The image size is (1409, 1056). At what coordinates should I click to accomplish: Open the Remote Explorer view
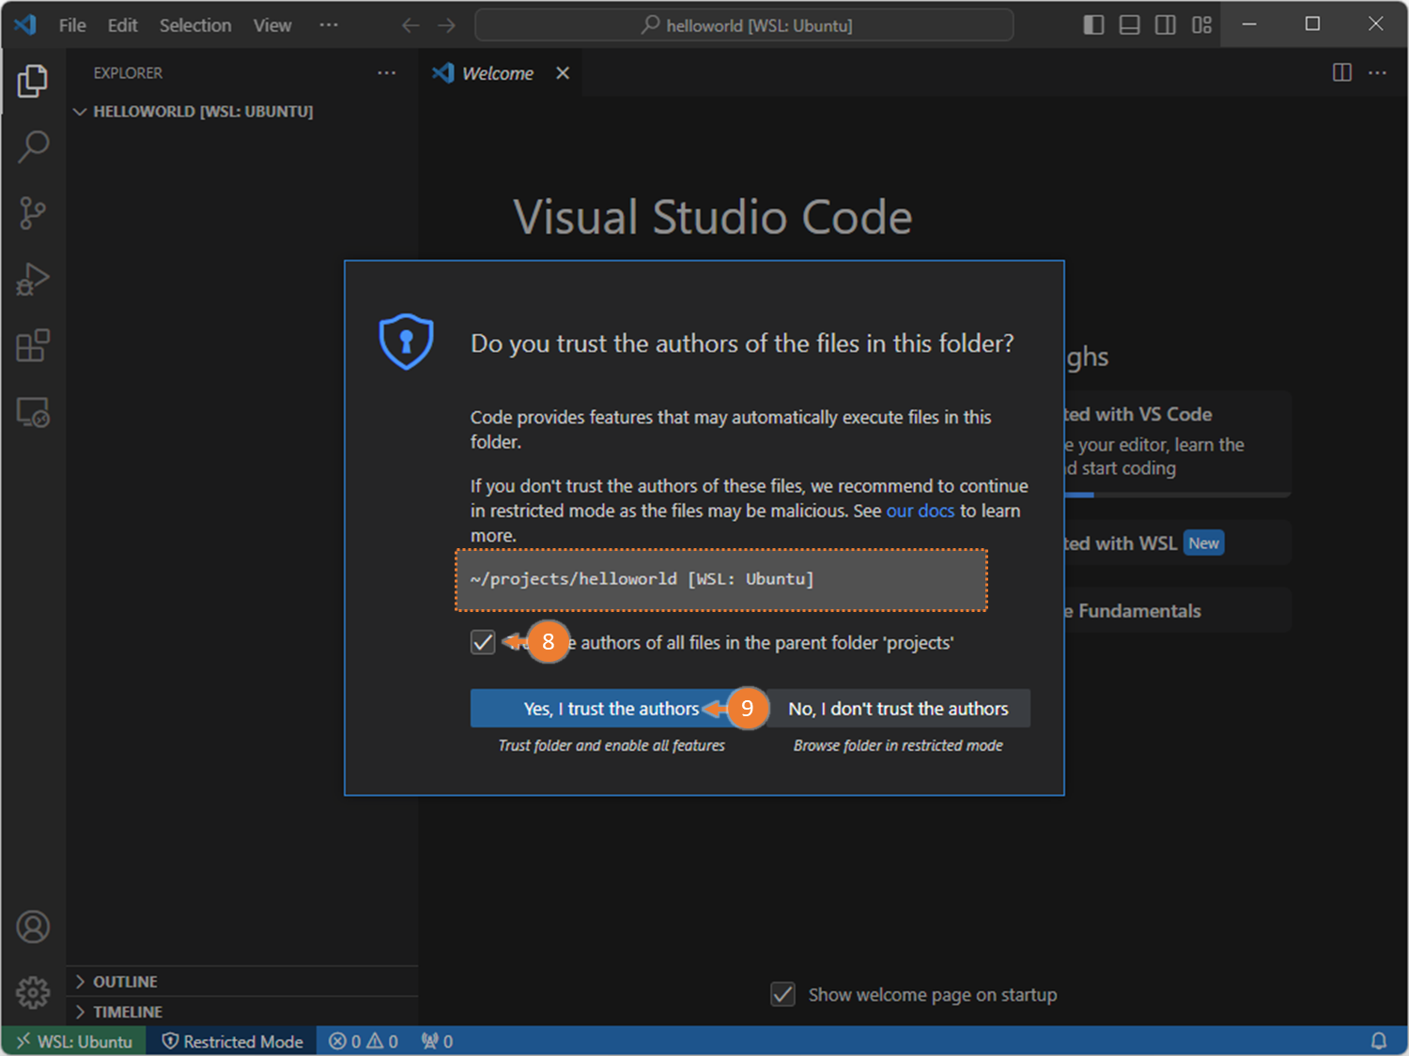(33, 412)
